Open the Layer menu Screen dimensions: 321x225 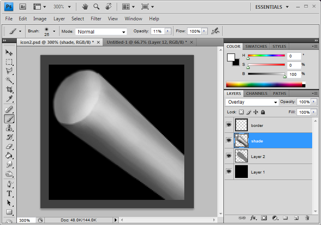59,19
